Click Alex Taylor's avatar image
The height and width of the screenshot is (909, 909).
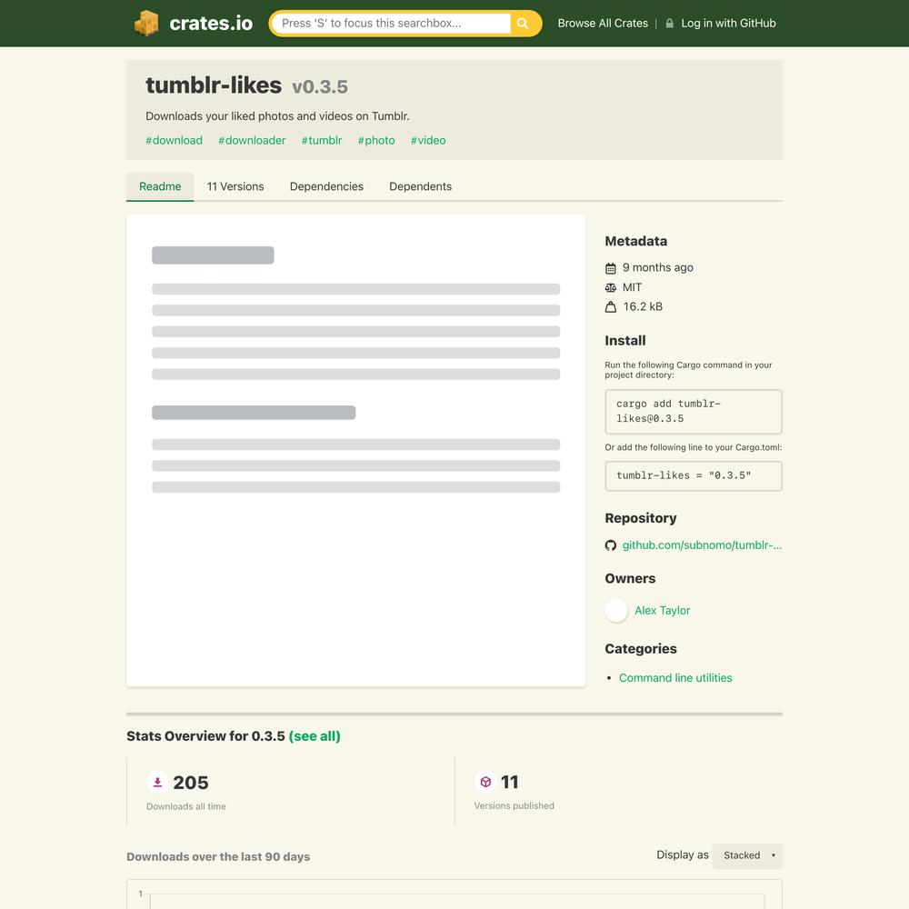tap(616, 611)
